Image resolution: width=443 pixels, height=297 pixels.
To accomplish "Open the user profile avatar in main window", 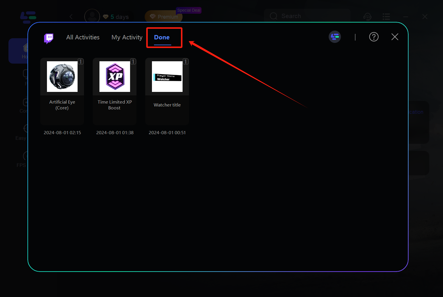I will pos(92,16).
